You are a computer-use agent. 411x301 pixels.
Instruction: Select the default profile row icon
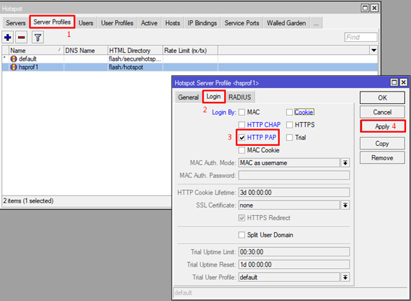14,59
